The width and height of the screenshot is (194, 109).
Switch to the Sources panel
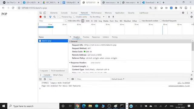pyautogui.click(x=74, y=13)
